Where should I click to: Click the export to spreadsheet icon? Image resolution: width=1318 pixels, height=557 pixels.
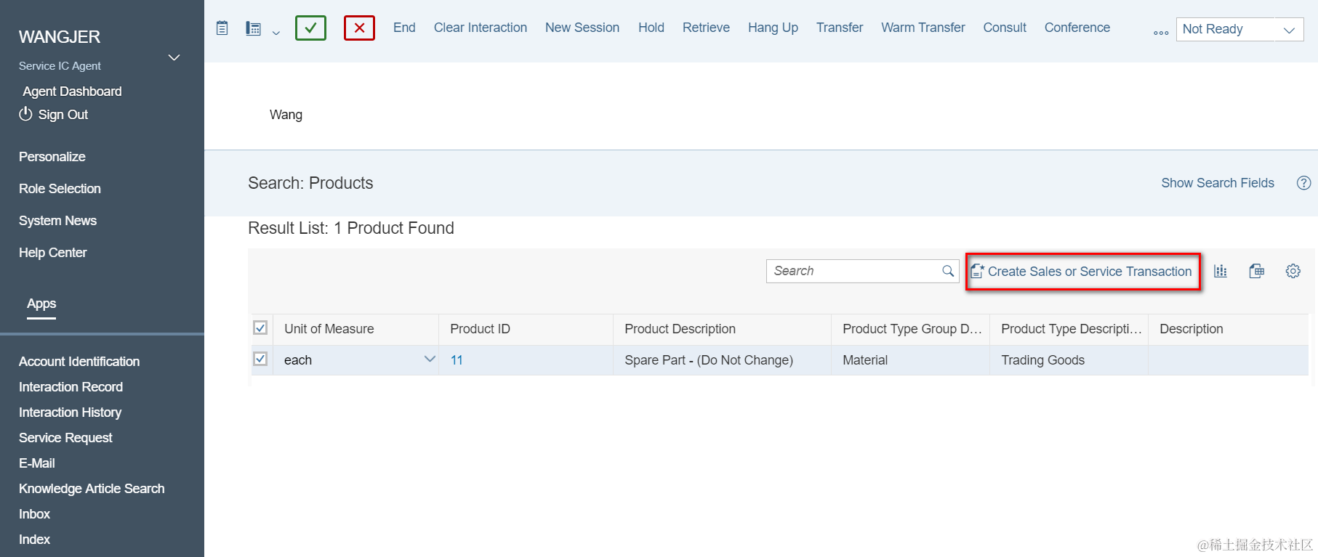click(1257, 271)
